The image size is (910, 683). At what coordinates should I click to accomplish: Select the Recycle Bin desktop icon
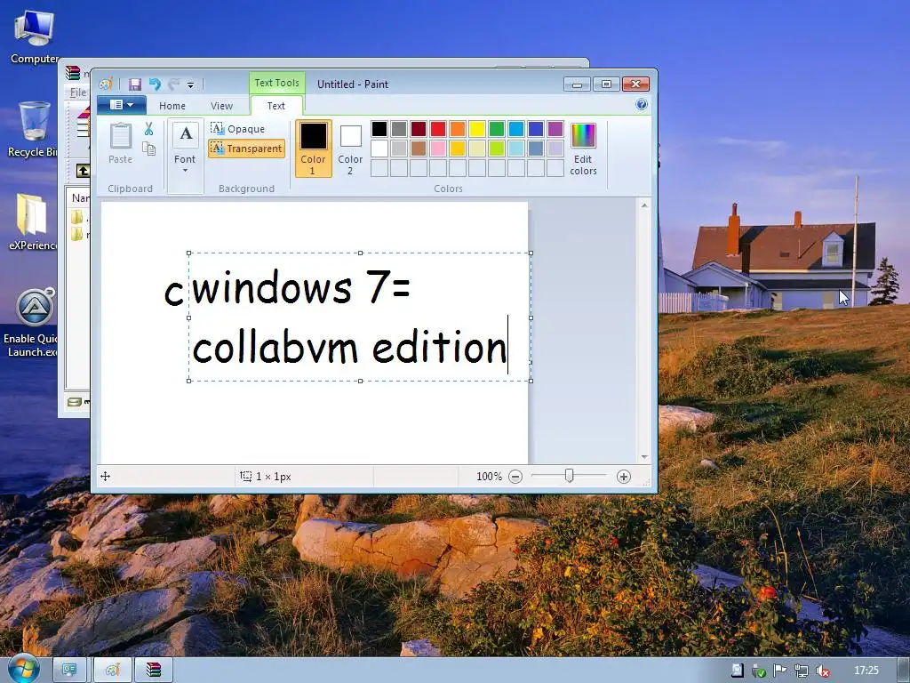point(33,129)
